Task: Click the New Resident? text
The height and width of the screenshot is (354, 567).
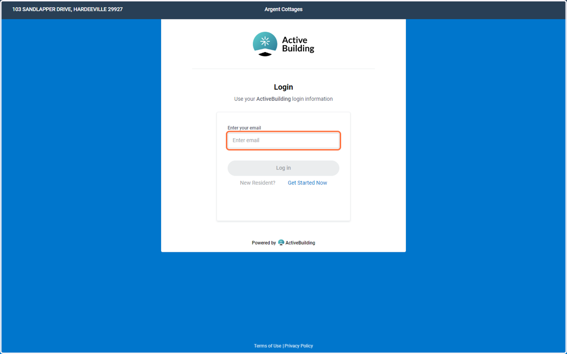Action: (x=258, y=183)
